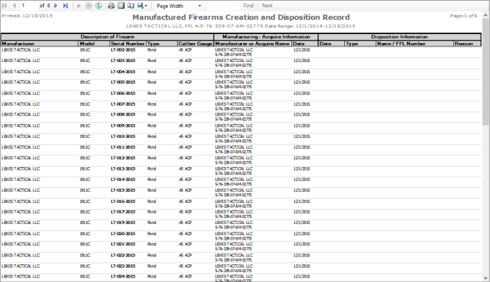Click the Manufacturing - Acquire Information header
490x282 pixels.
pyautogui.click(x=266, y=37)
